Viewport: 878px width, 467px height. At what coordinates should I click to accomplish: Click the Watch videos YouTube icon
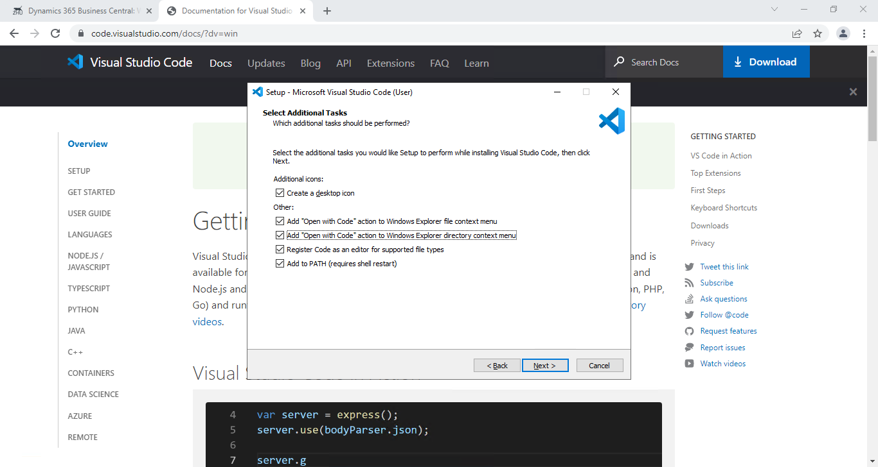tap(689, 363)
